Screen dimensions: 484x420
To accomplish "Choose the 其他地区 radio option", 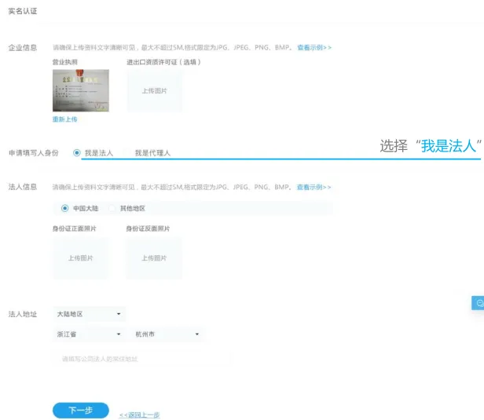I will [x=112, y=208].
